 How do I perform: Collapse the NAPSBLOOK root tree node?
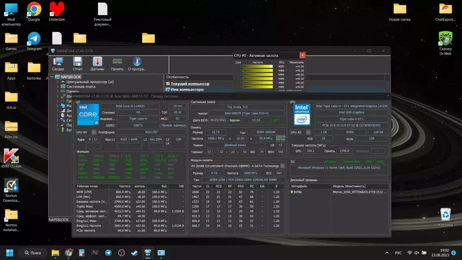[x=52, y=77]
